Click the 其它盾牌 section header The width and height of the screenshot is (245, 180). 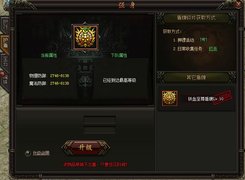[x=196, y=77]
